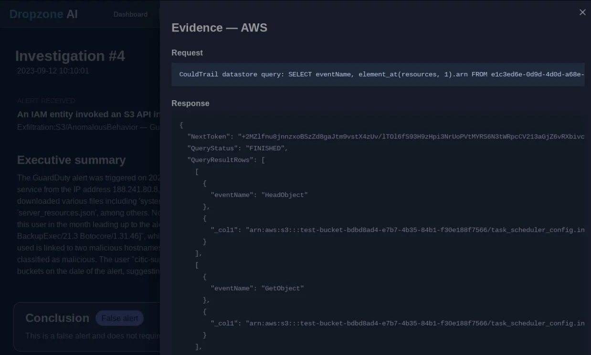Click the Dropzone AI logo
591x355 pixels.
(x=43, y=14)
